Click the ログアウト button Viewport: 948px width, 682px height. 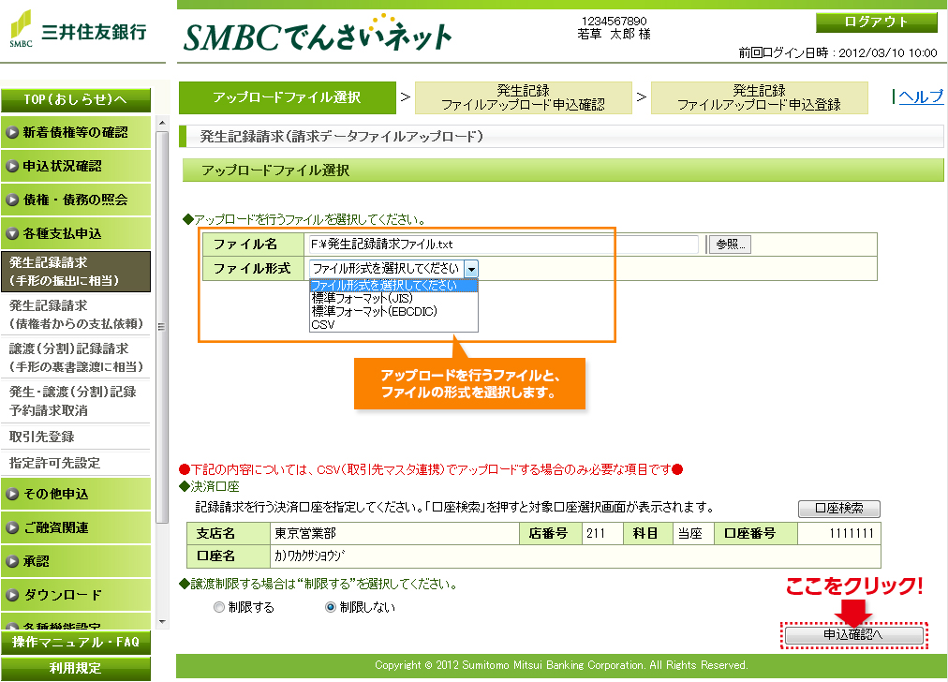(x=876, y=22)
